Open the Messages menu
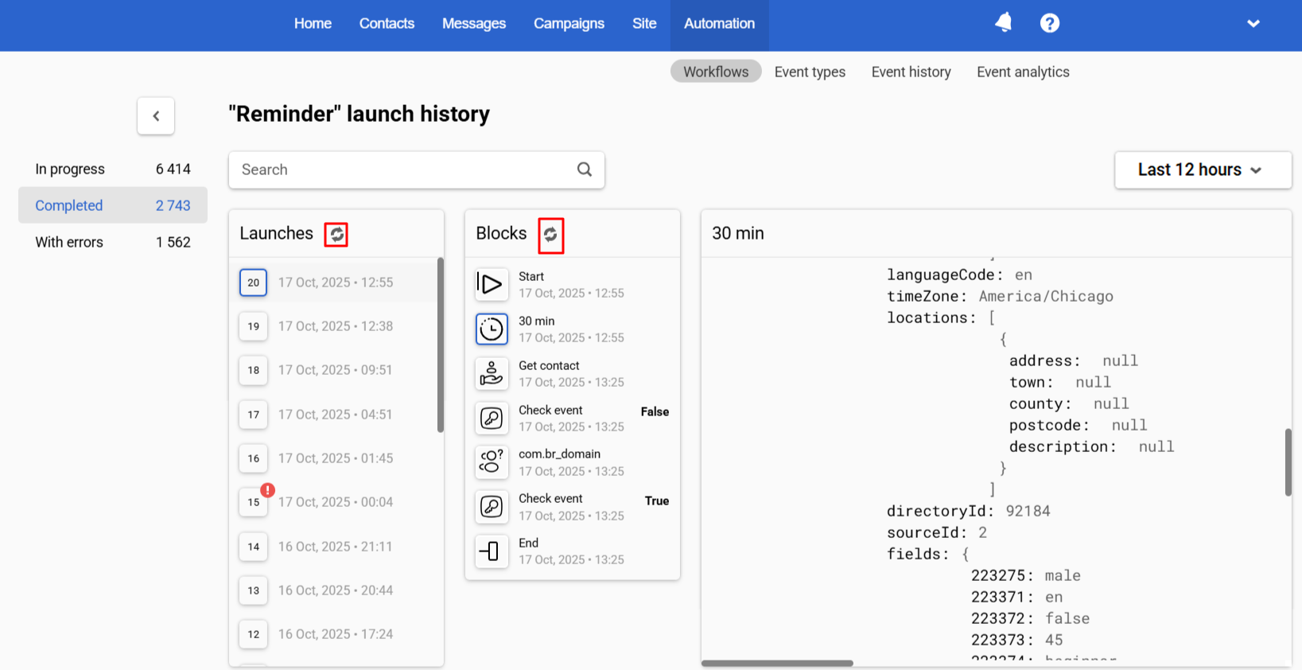The width and height of the screenshot is (1302, 670). tap(474, 24)
